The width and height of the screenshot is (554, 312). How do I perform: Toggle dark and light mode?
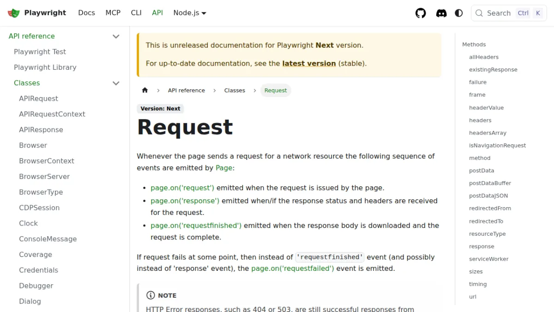[x=459, y=13]
